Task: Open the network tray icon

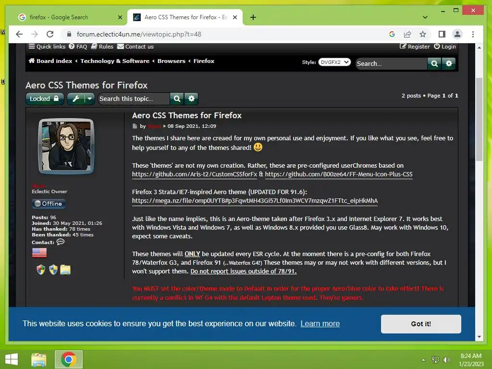Action: click(435, 360)
